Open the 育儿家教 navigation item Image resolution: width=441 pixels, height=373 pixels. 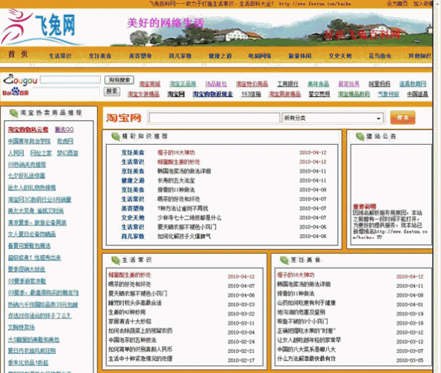pos(180,56)
